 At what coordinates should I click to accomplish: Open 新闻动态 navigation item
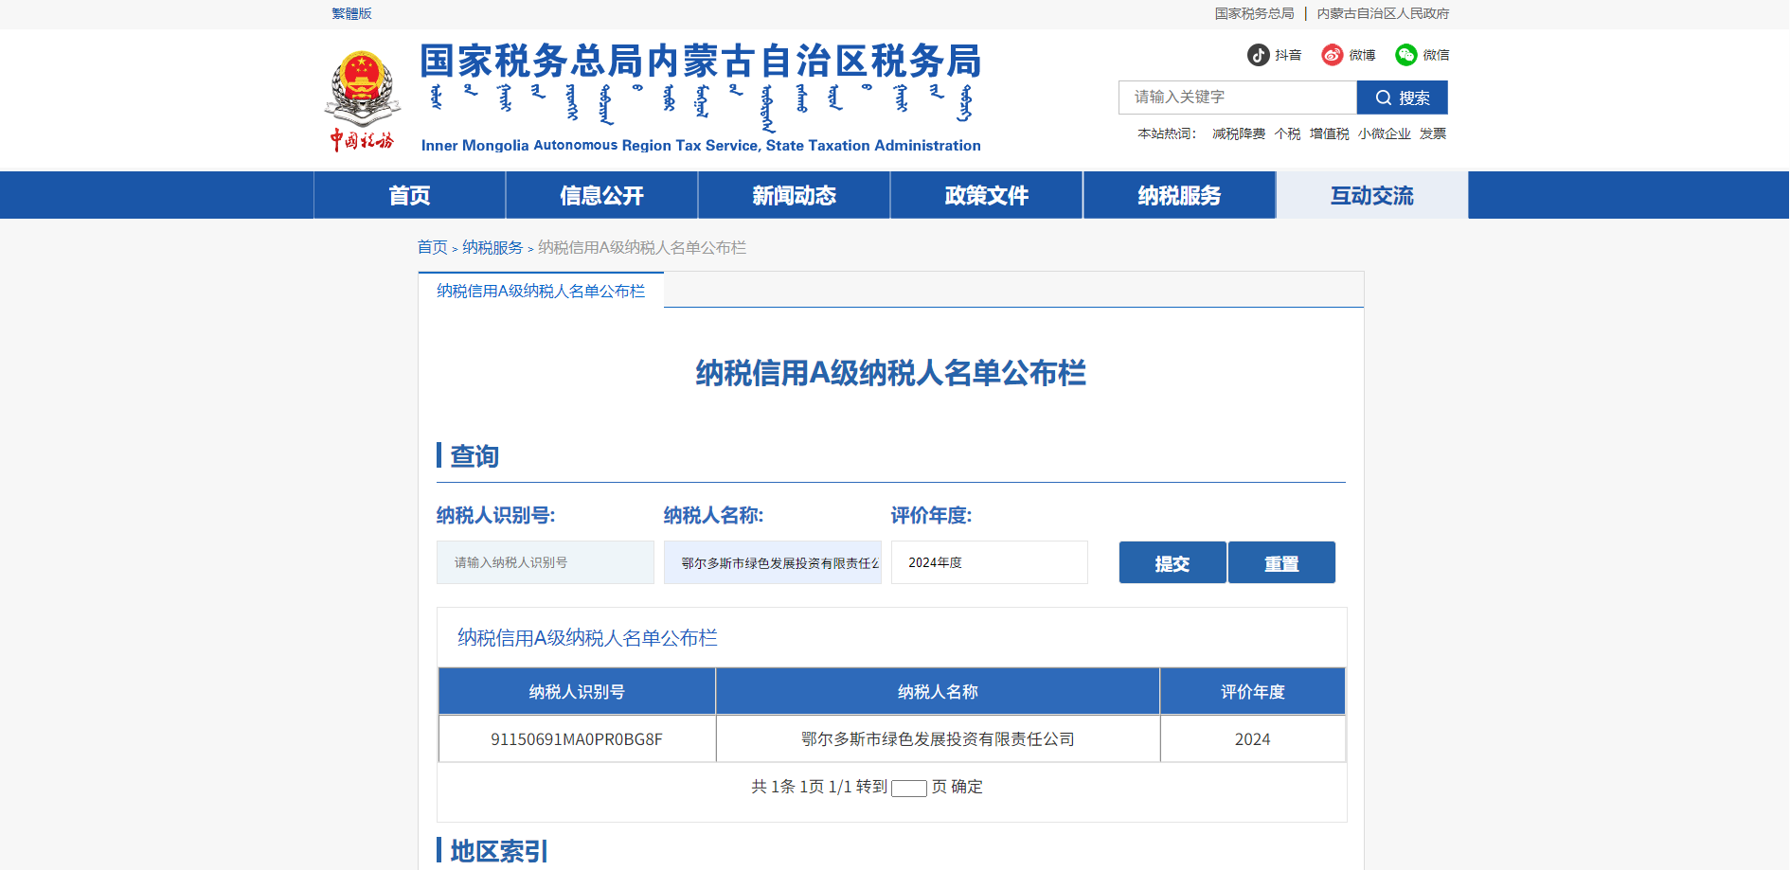point(794,195)
